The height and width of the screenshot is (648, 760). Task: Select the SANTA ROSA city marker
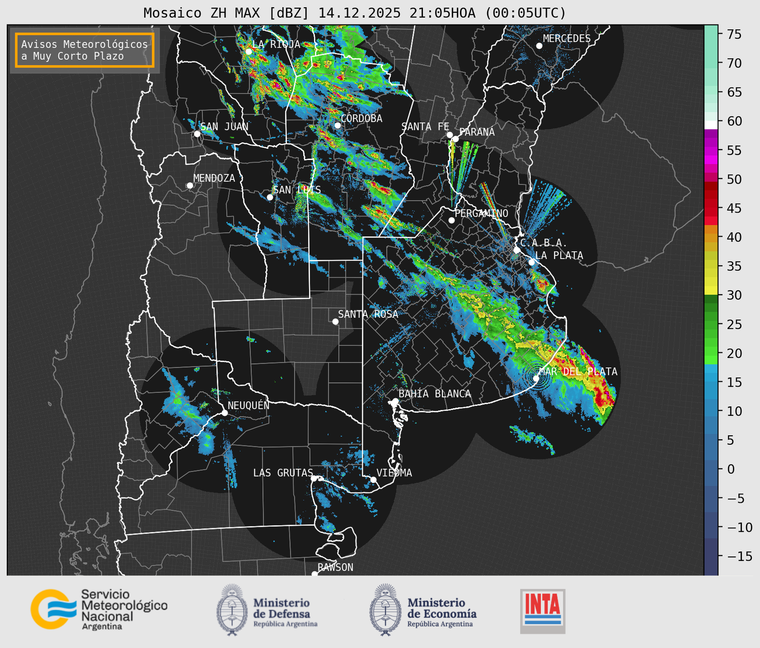335,322
